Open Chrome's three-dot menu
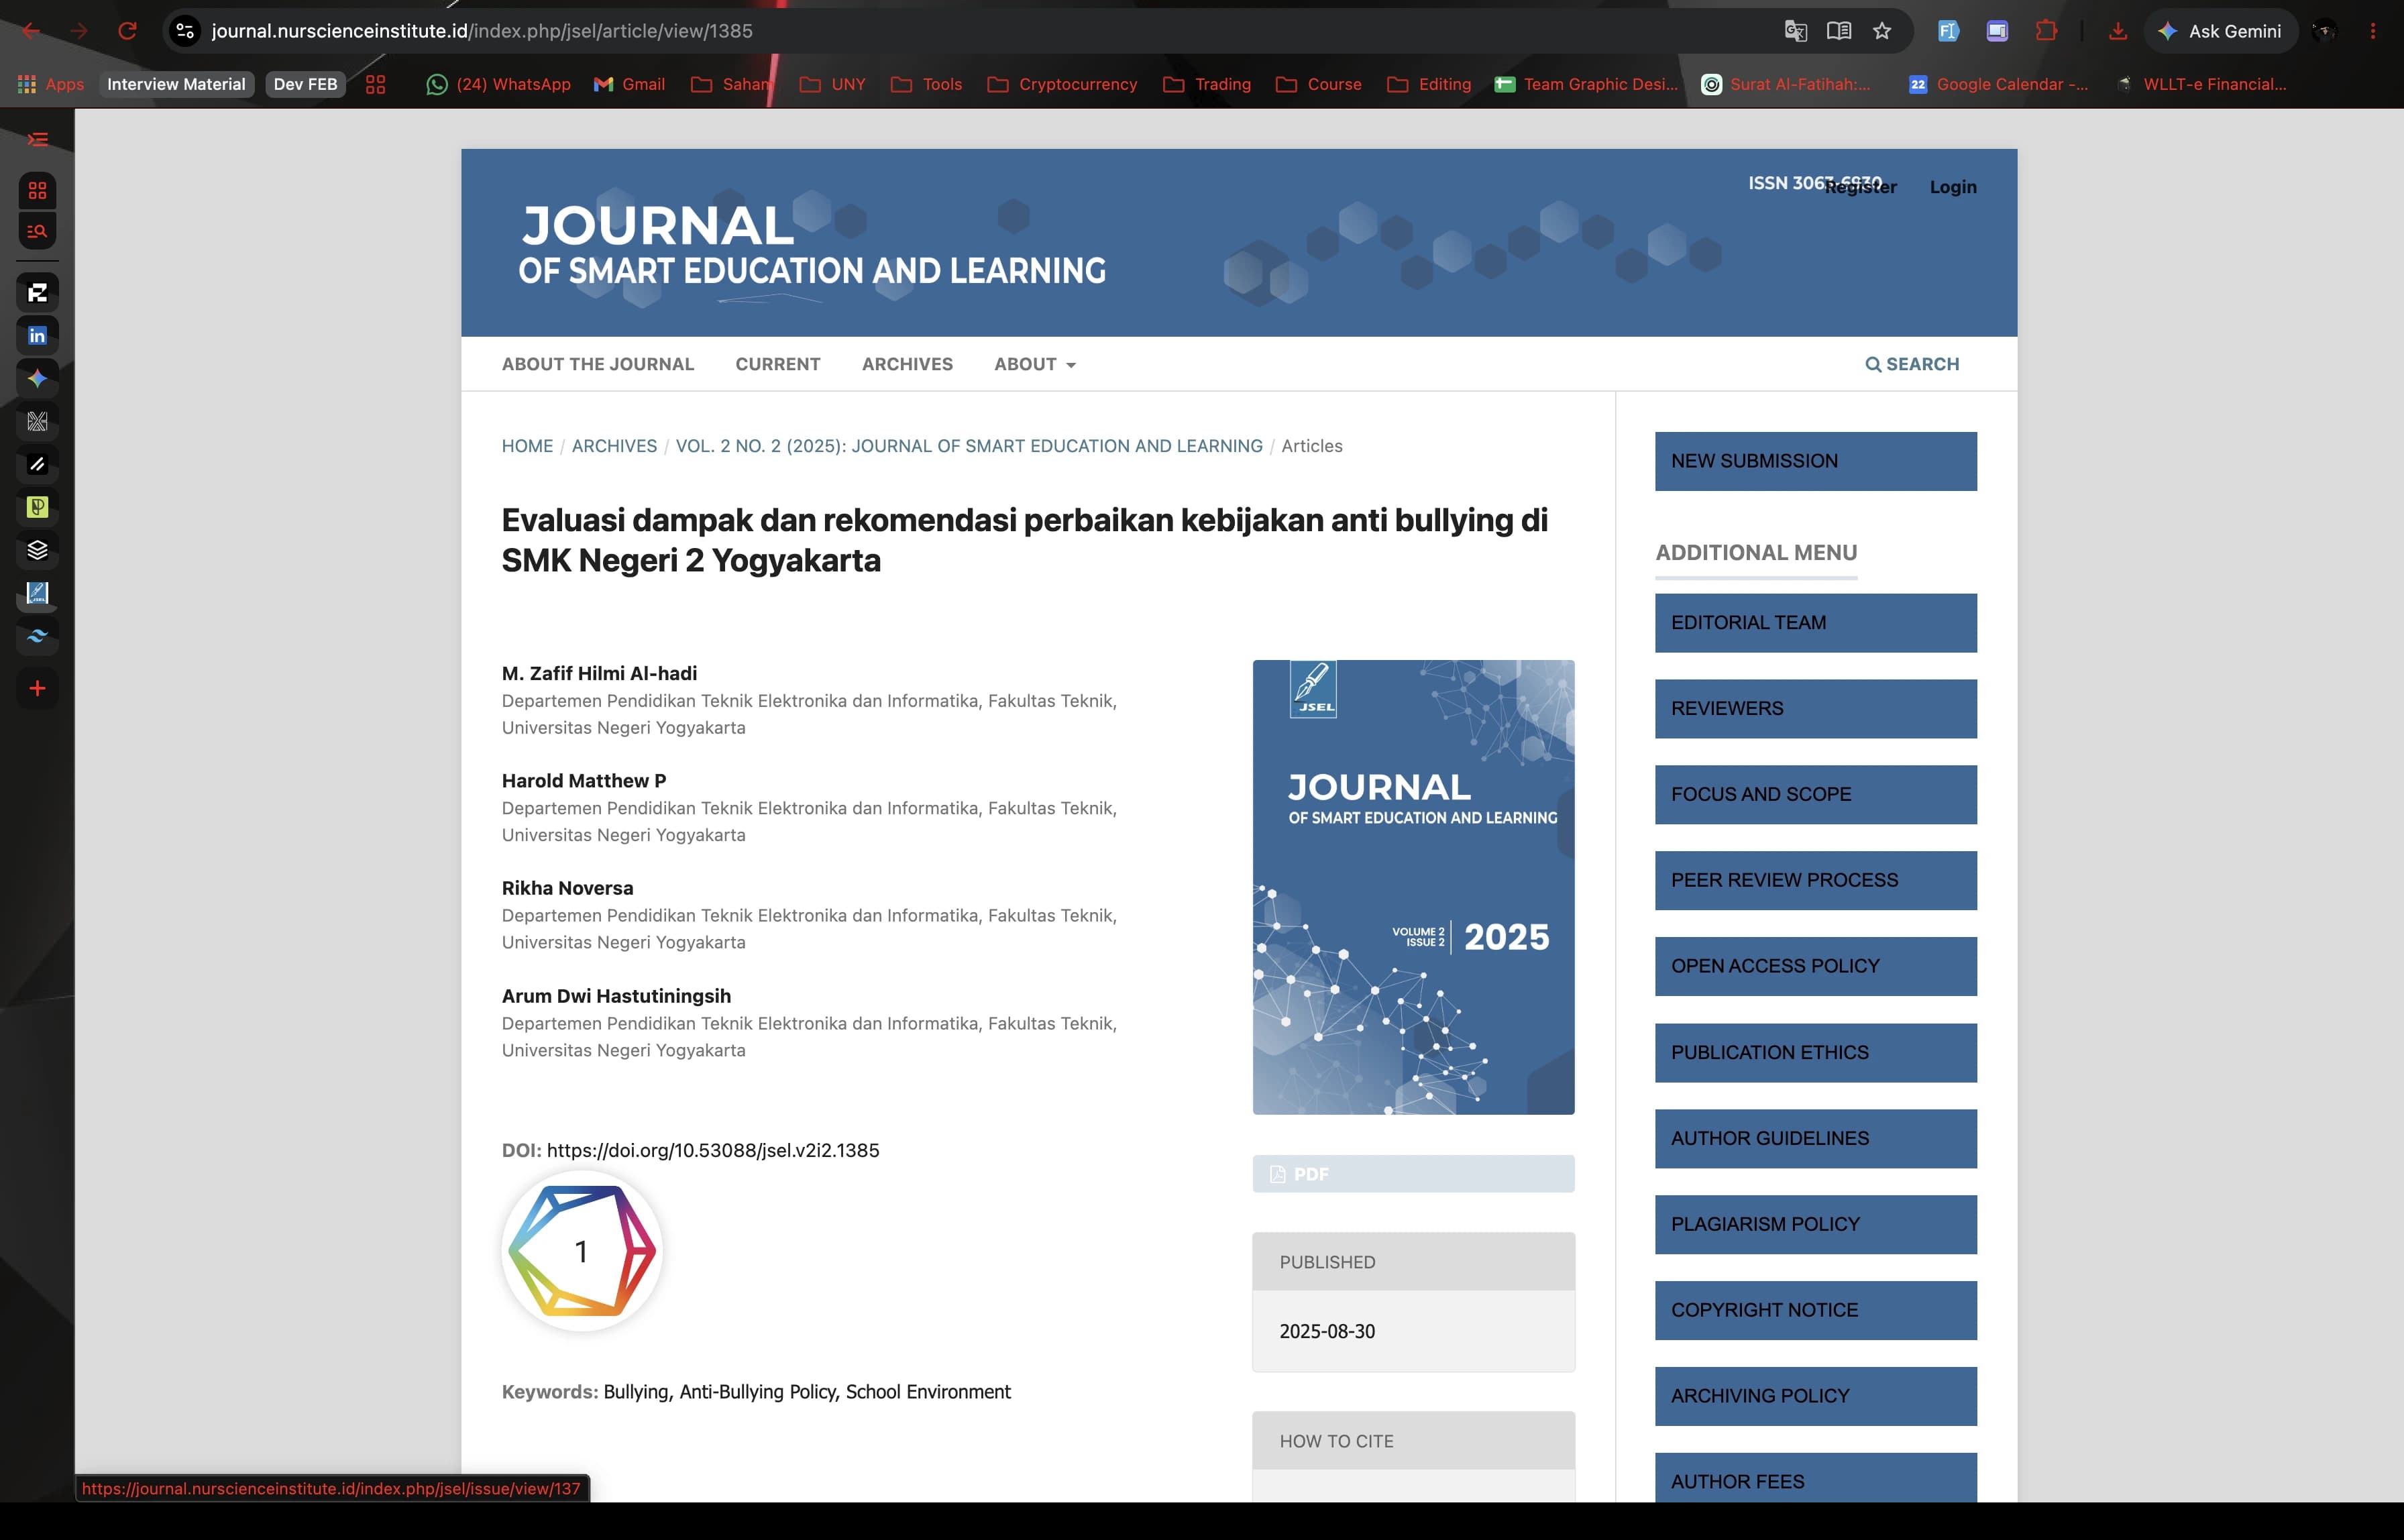This screenshot has height=1540, width=2404. click(x=2373, y=31)
